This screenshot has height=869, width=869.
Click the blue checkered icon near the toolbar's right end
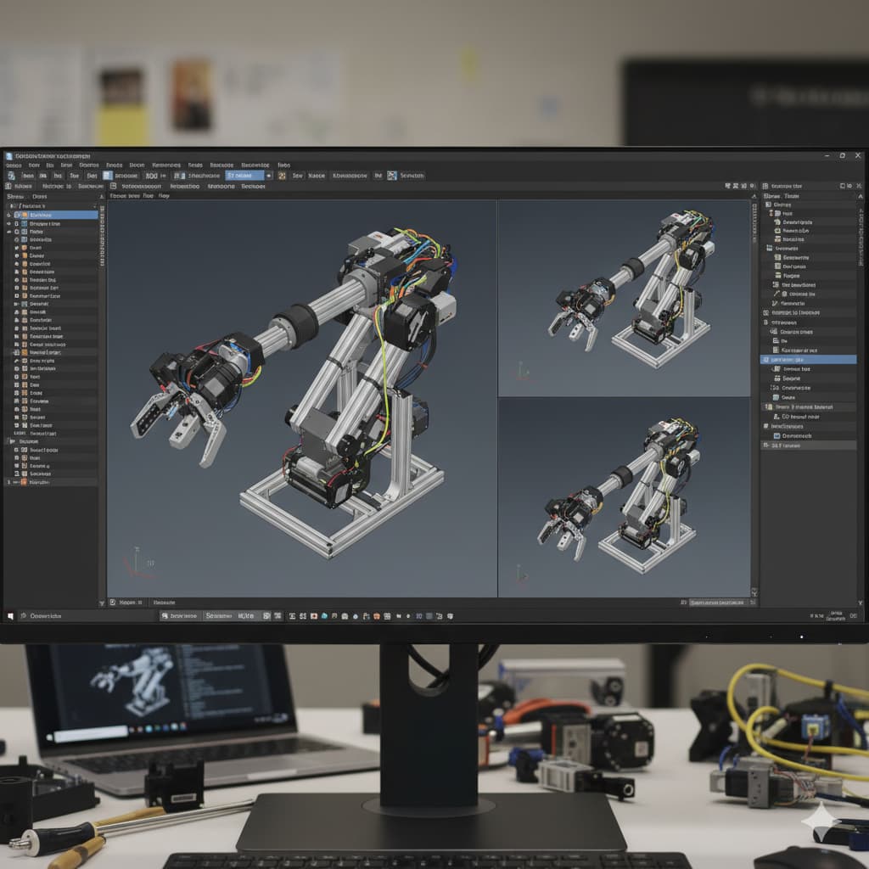[x=391, y=176]
